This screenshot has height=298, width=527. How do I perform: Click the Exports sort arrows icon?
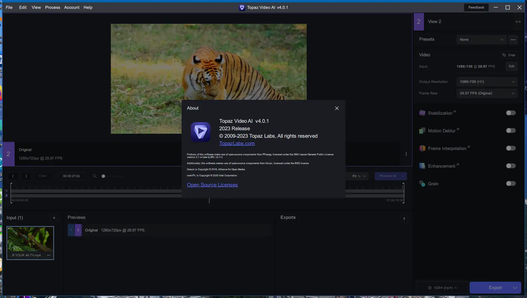pos(404,219)
